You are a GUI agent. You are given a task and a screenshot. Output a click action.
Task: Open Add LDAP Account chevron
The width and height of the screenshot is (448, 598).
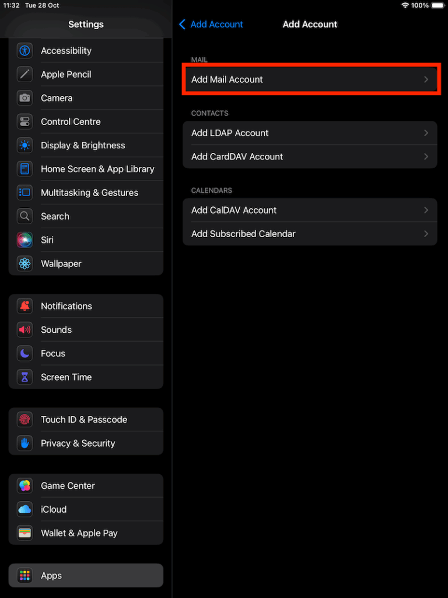coord(426,133)
